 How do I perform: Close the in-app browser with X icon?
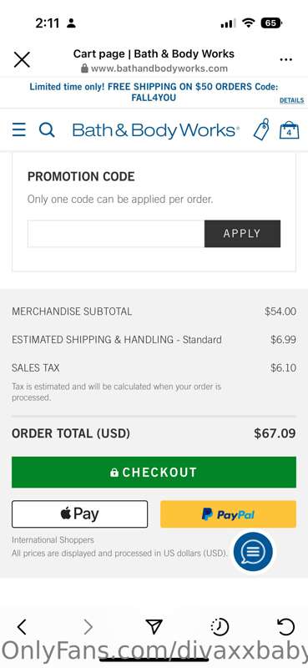coord(22,59)
